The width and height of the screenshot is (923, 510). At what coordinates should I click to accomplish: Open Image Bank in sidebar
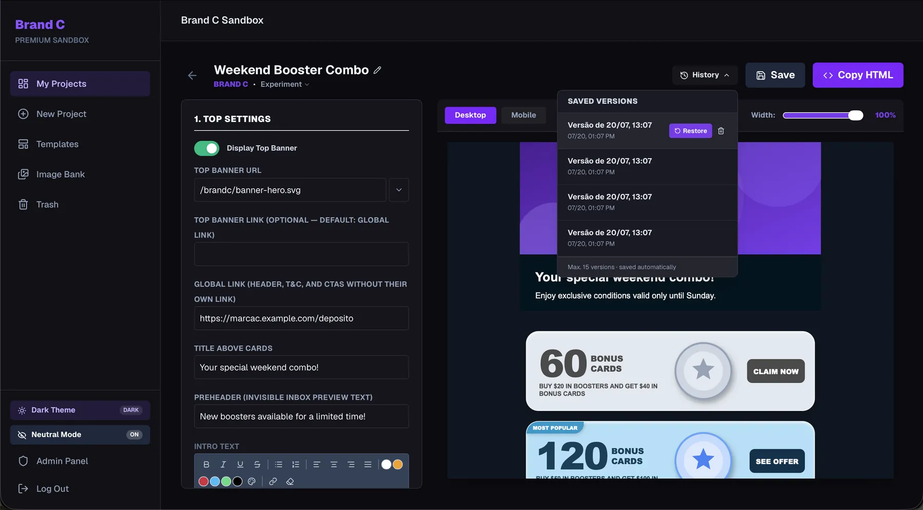click(x=80, y=174)
